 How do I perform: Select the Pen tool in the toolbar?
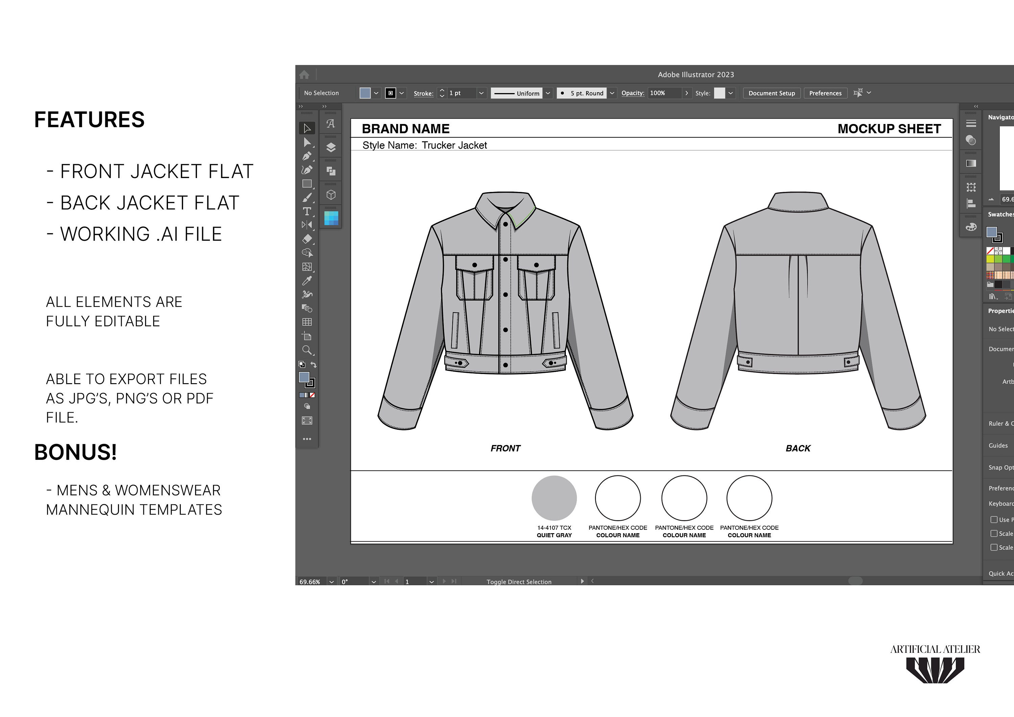coord(307,156)
